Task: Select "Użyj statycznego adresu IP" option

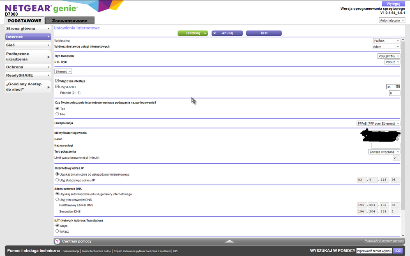Action: tap(56, 179)
